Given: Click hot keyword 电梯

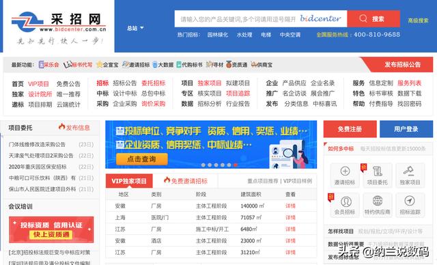Looking at the screenshot, I should (x=266, y=35).
